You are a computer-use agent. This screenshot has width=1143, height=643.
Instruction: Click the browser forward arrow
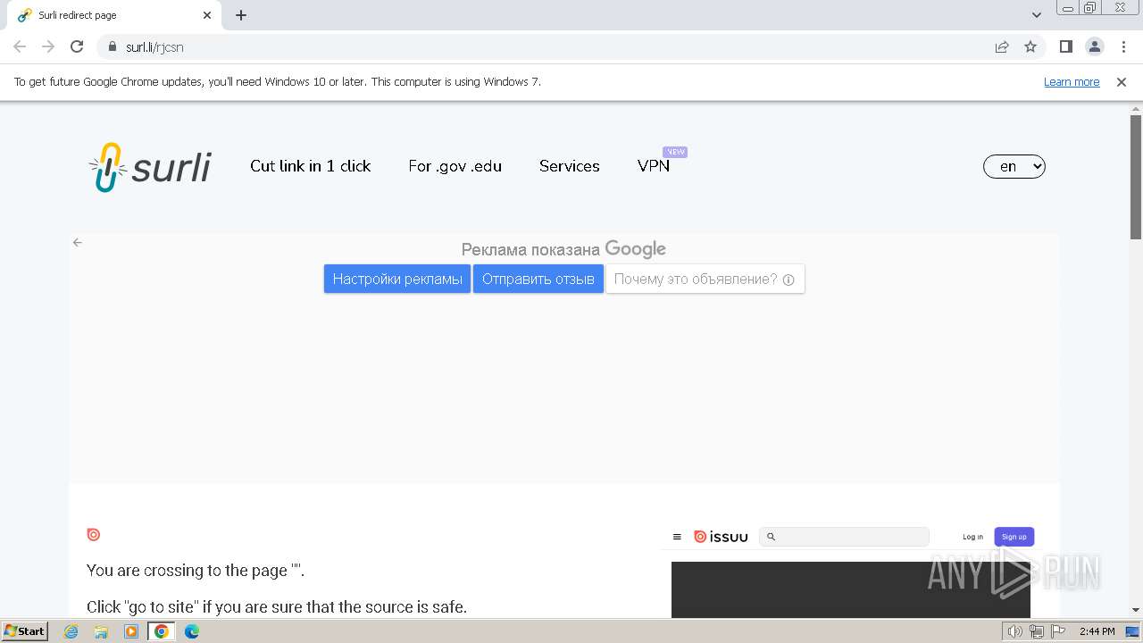click(48, 47)
